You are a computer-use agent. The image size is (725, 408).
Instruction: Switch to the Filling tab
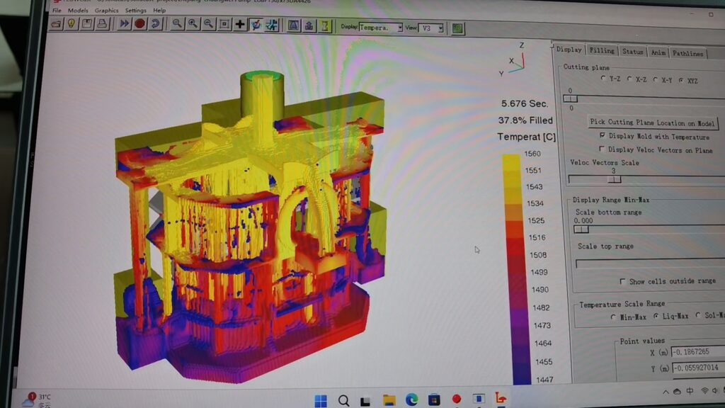click(602, 51)
